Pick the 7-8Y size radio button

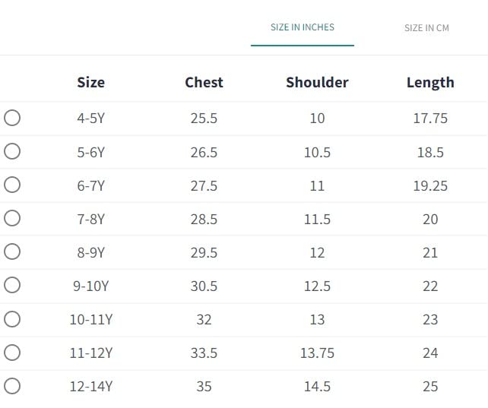click(x=12, y=218)
